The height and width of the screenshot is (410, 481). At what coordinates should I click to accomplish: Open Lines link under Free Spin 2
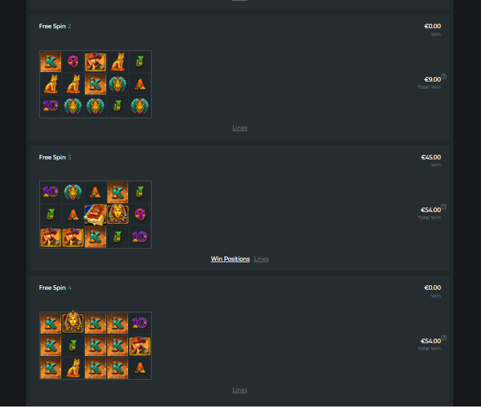(x=240, y=128)
